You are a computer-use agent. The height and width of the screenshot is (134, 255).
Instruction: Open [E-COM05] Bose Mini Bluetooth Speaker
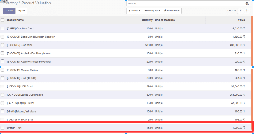click(x=30, y=37)
